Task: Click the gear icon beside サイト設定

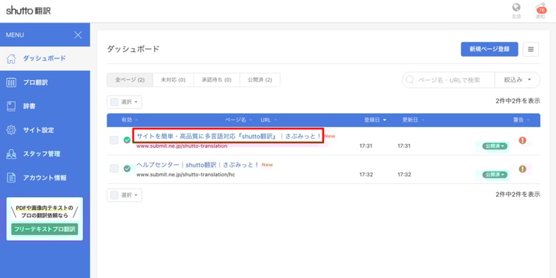Action: [11, 129]
